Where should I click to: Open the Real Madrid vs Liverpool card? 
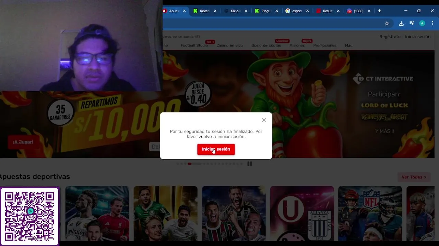(x=97, y=214)
